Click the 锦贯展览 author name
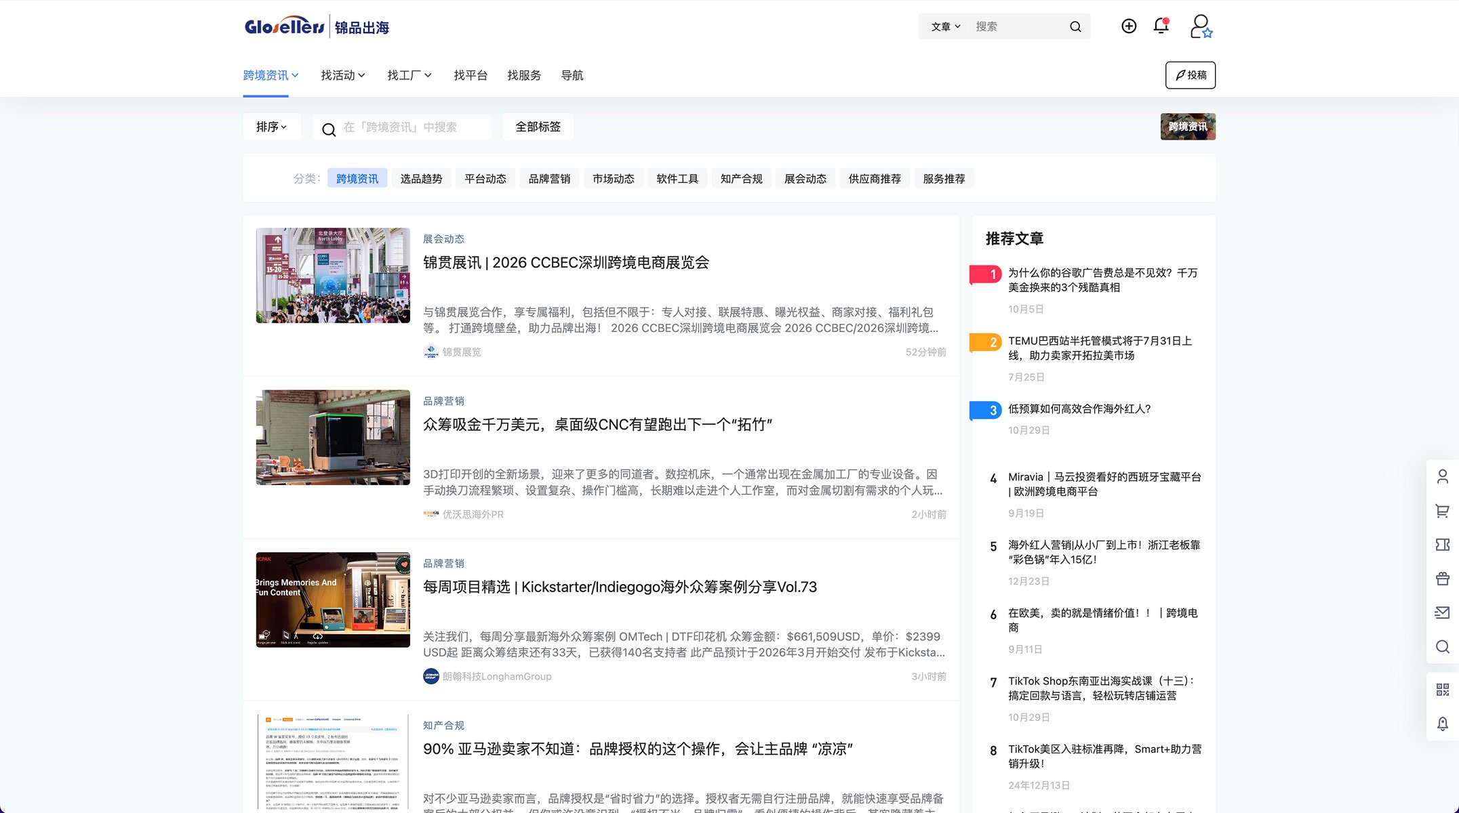The image size is (1459, 813). 462,352
